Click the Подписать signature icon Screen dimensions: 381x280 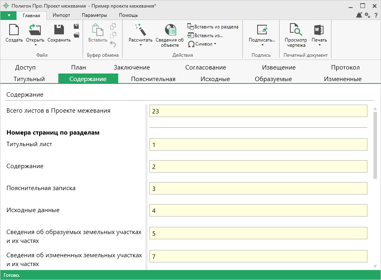coord(262,30)
